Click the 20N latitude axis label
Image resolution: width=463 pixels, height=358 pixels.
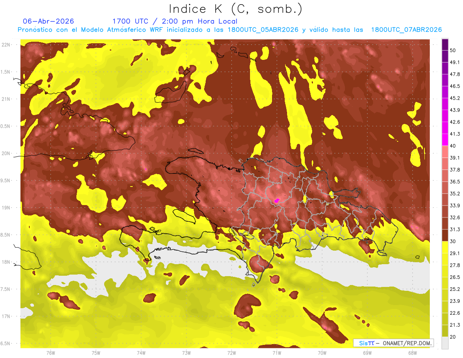coord(6,153)
